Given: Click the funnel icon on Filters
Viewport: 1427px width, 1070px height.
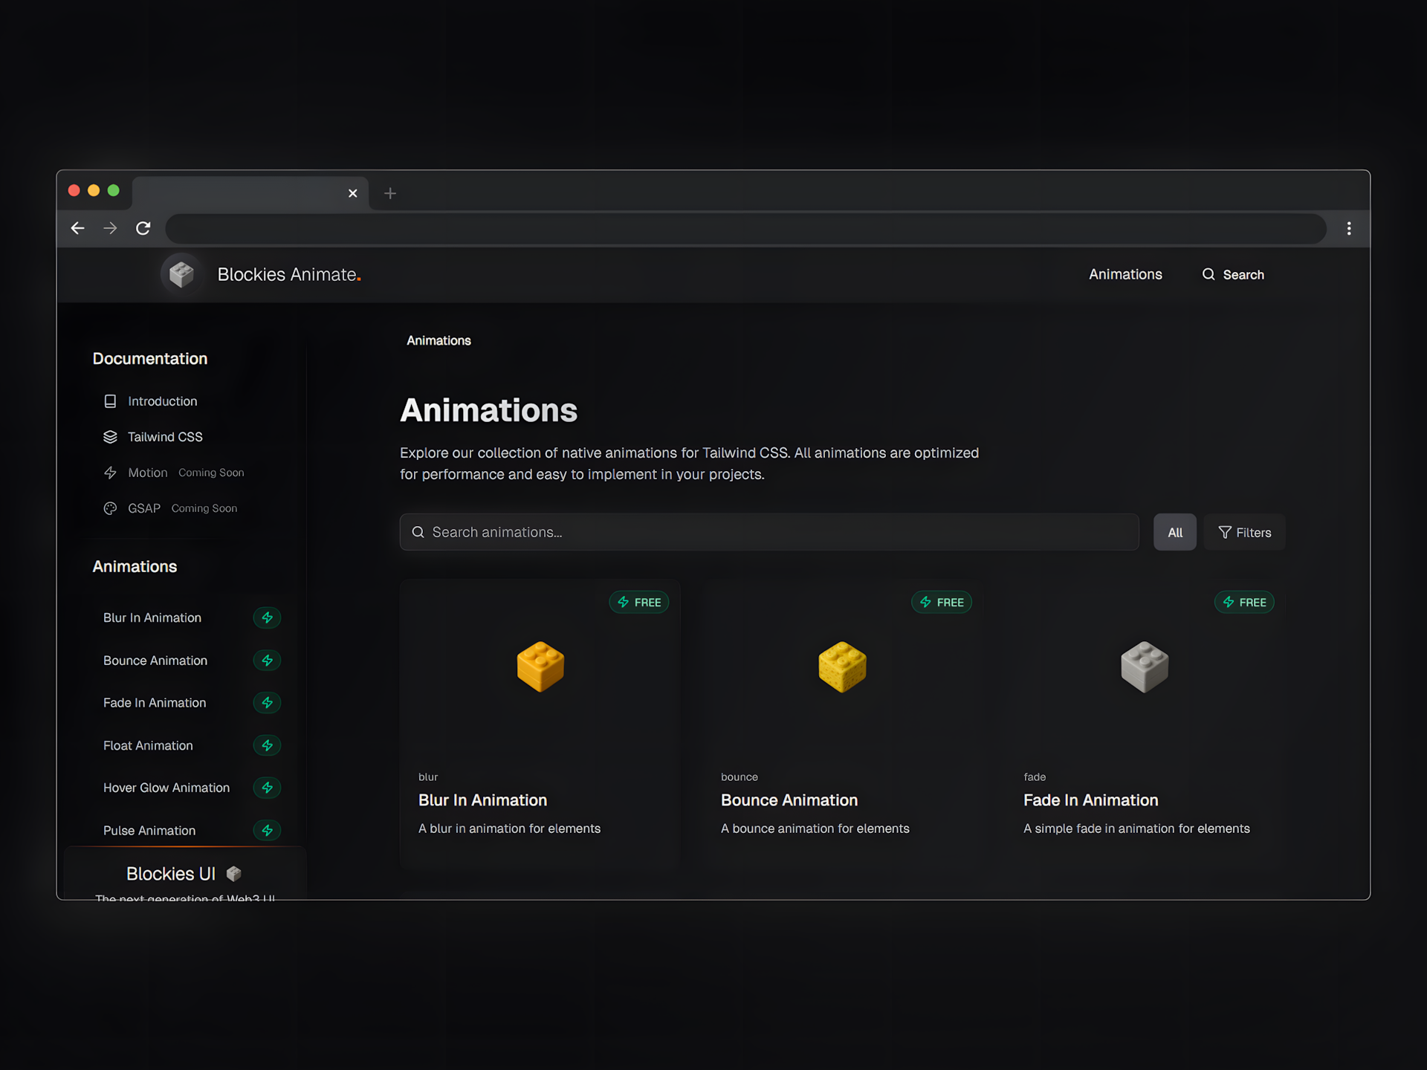Looking at the screenshot, I should click(x=1225, y=532).
